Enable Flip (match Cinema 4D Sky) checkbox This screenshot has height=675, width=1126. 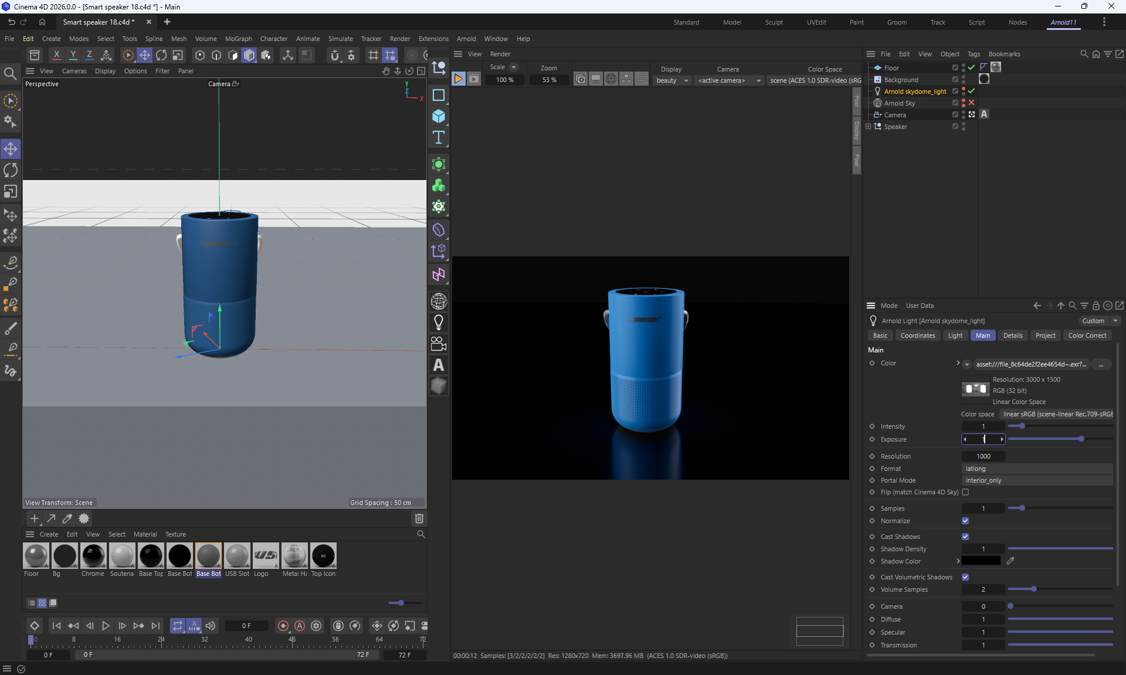pyautogui.click(x=965, y=492)
